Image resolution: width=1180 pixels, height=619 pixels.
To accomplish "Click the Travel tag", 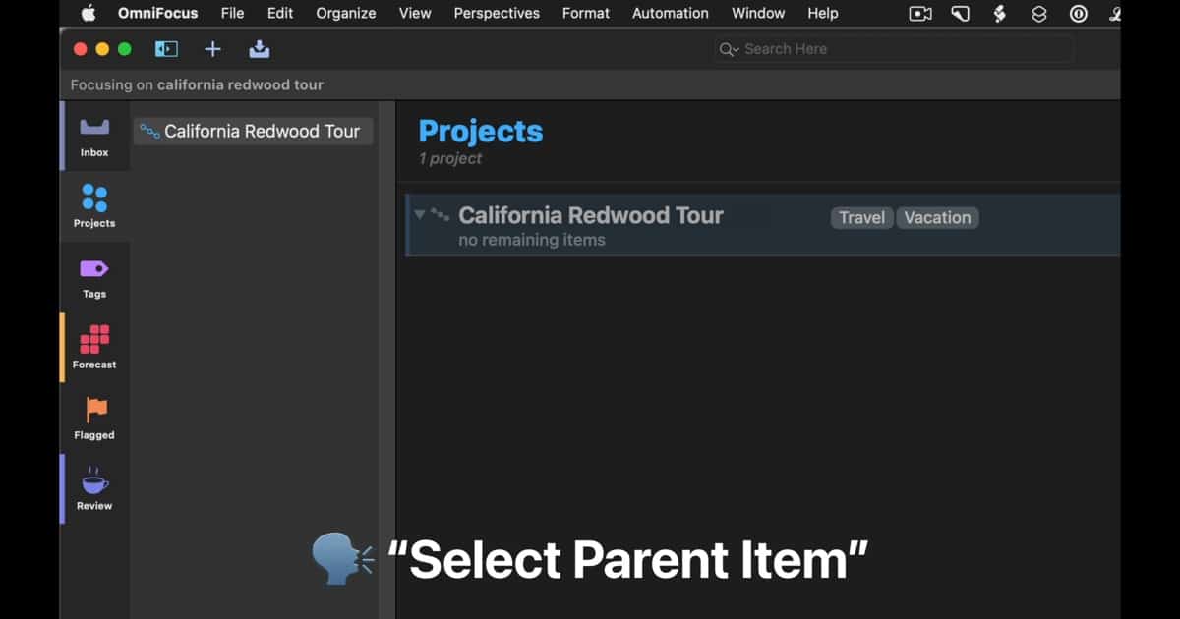I will pyautogui.click(x=861, y=218).
